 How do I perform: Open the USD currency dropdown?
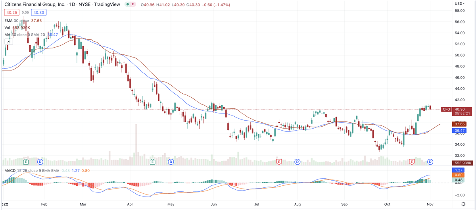pyautogui.click(x=460, y=4)
